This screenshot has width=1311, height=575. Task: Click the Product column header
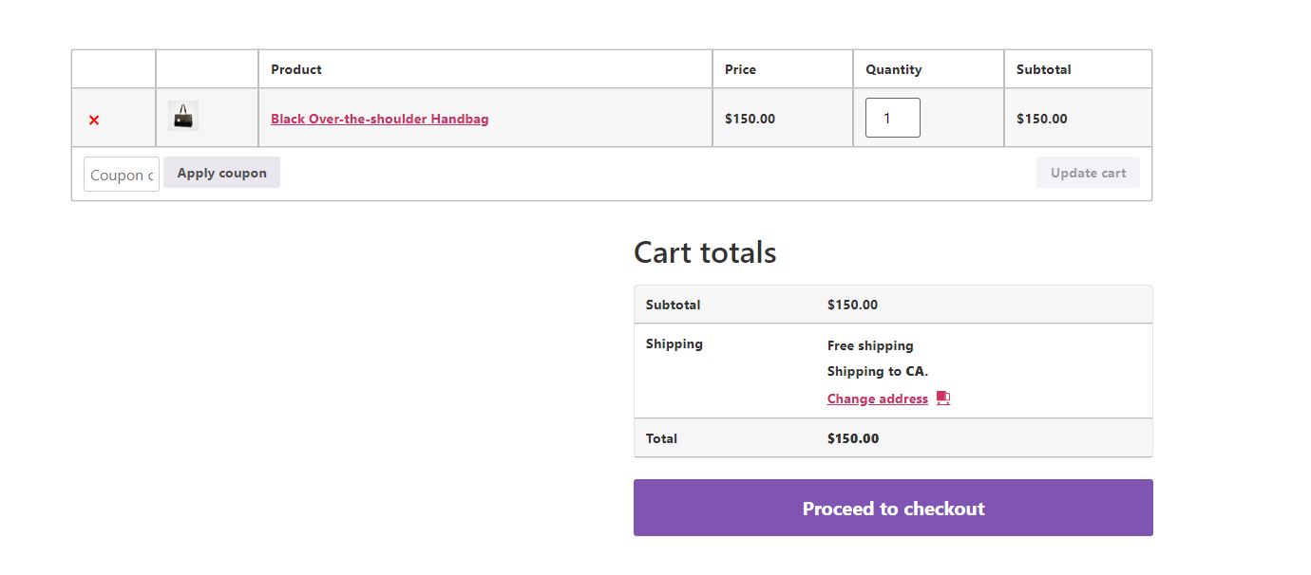point(295,68)
